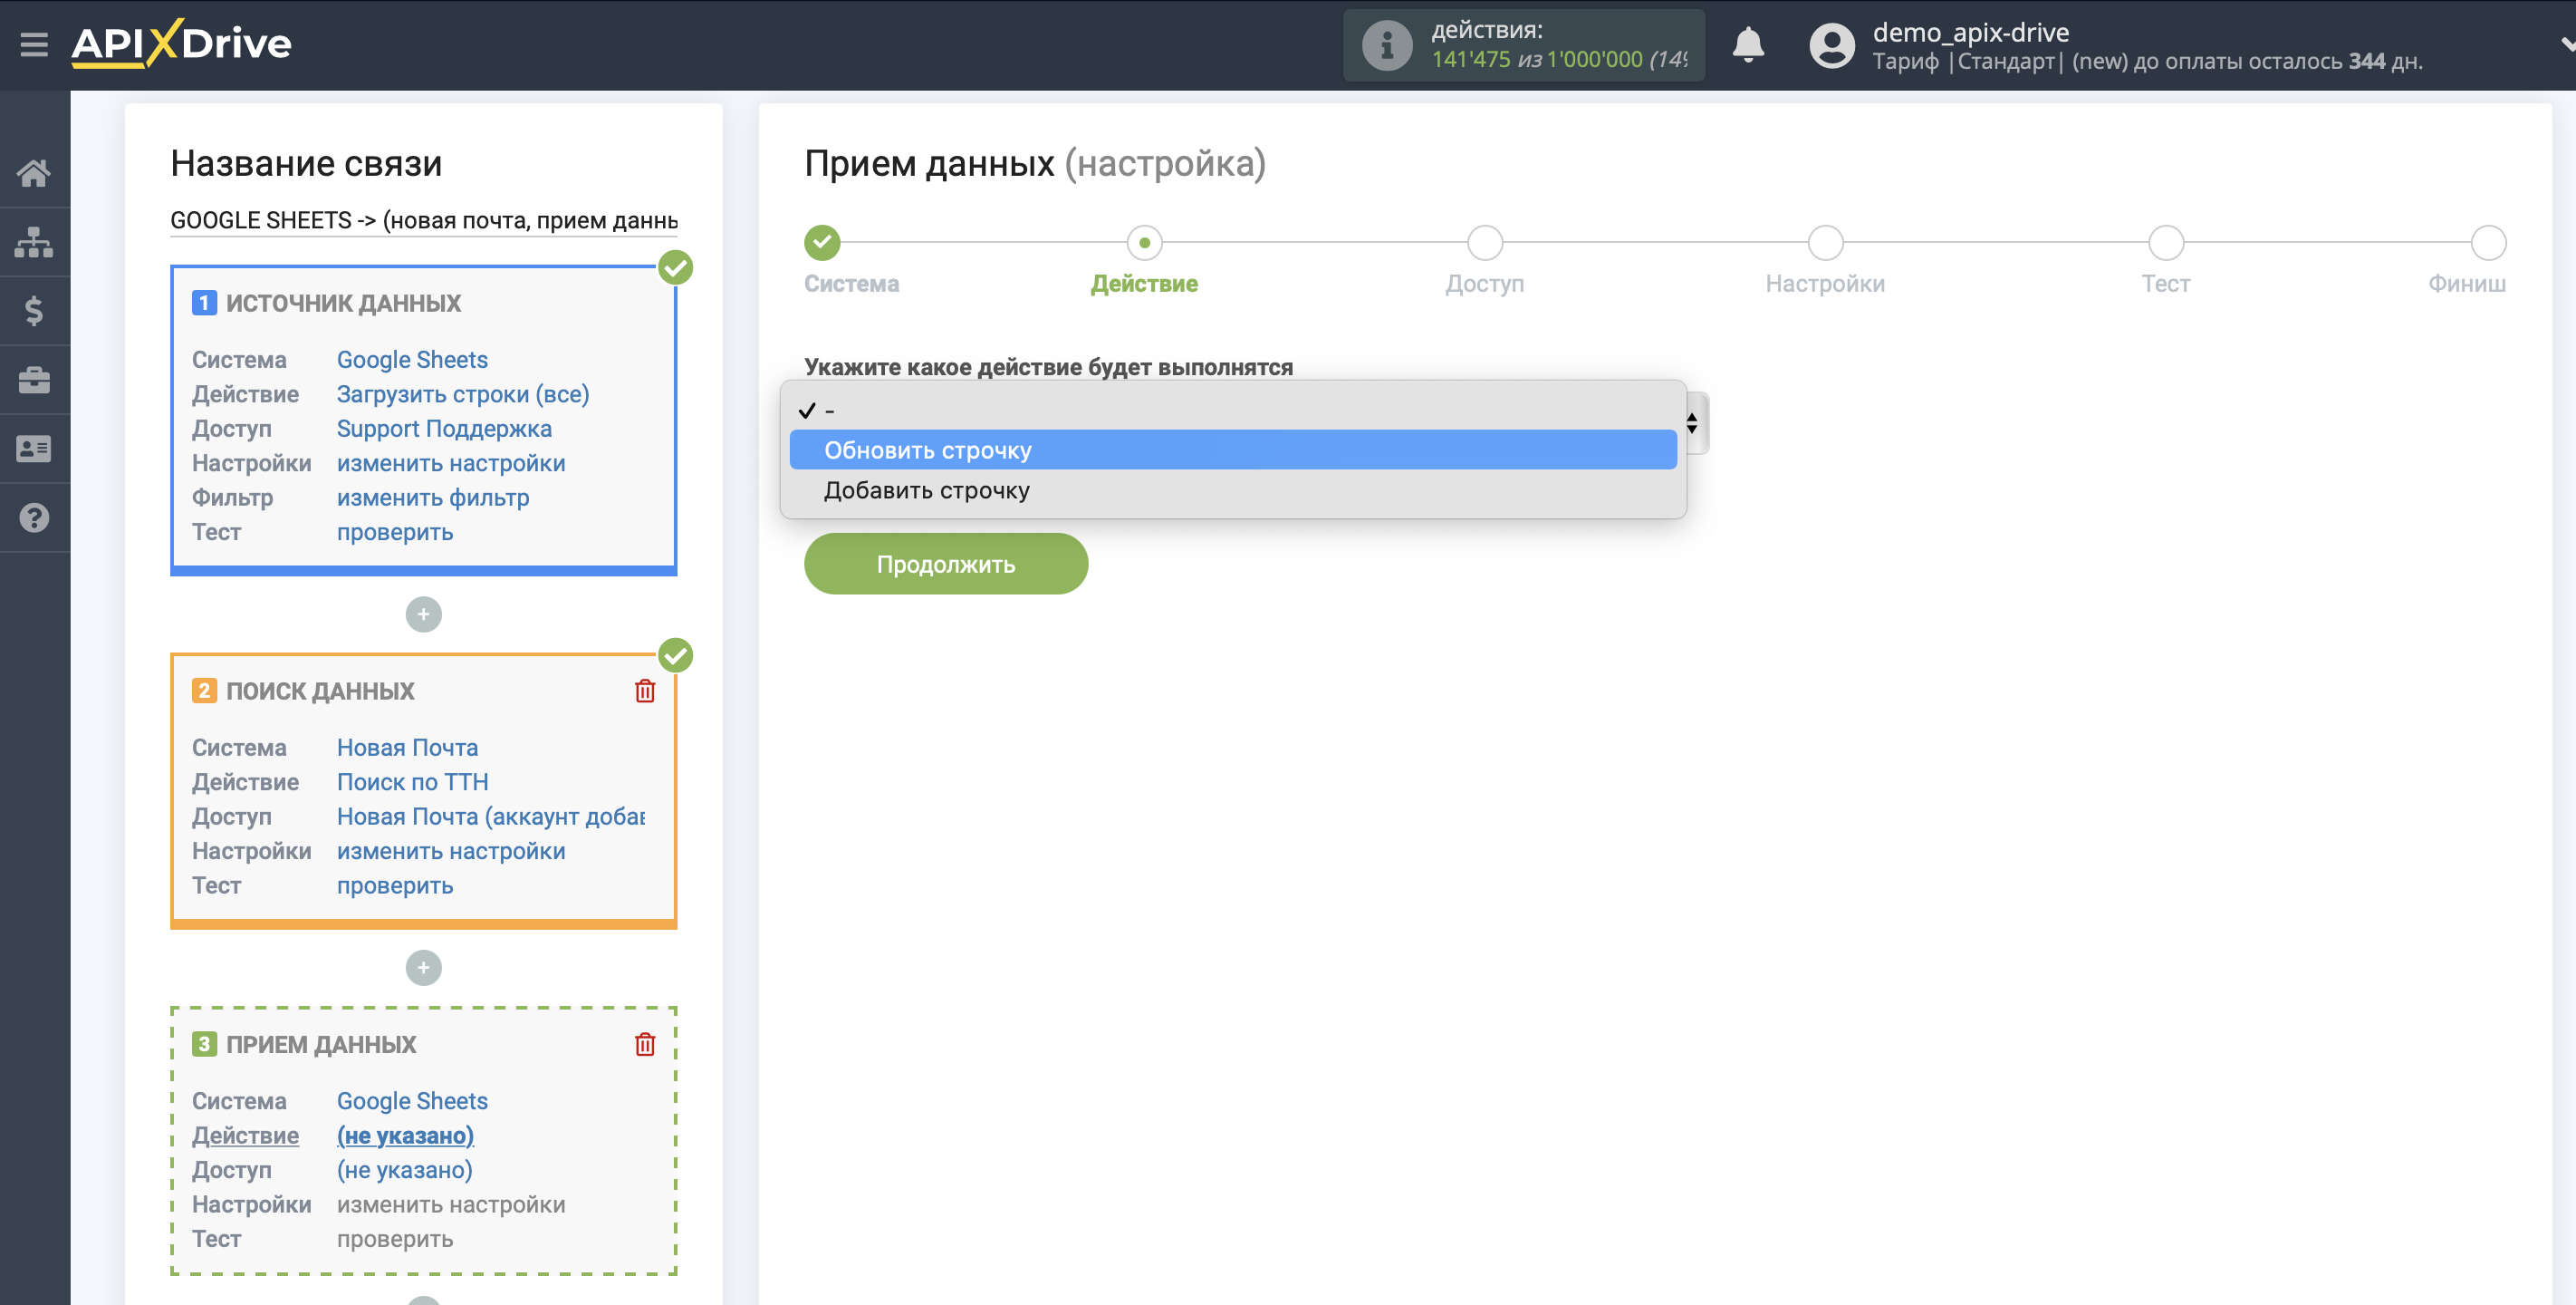Open the user profile avatar icon
Viewport: 2576px width, 1305px height.
click(x=1832, y=46)
